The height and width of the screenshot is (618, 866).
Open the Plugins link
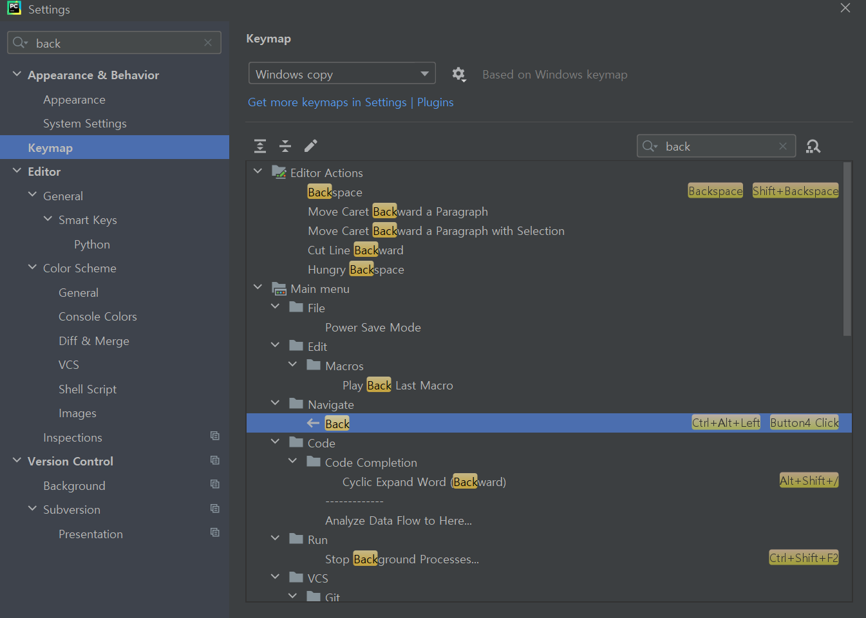(x=435, y=102)
